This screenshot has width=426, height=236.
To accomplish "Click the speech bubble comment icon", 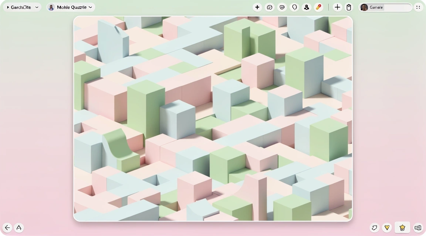I will pos(282,7).
